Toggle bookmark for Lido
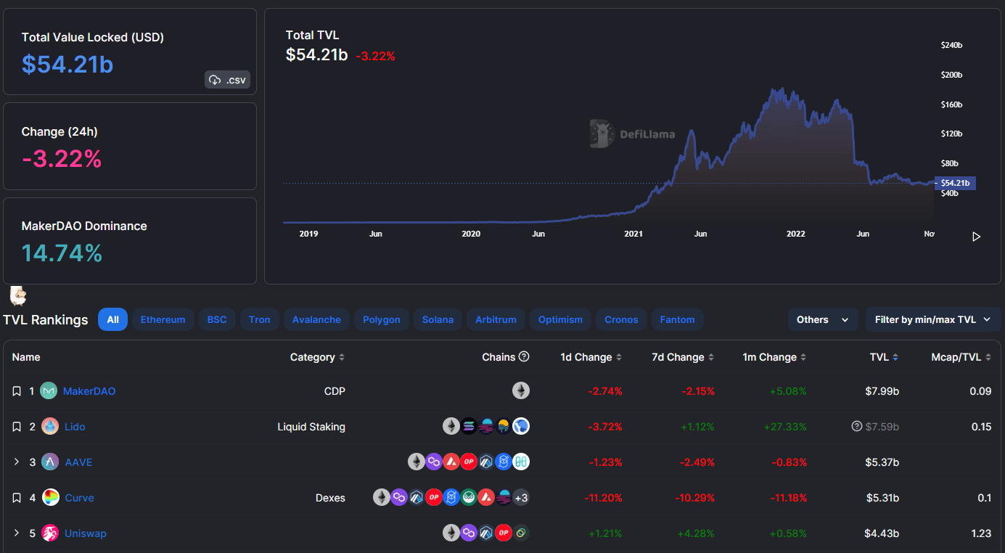The height and width of the screenshot is (553, 1005). (x=17, y=427)
